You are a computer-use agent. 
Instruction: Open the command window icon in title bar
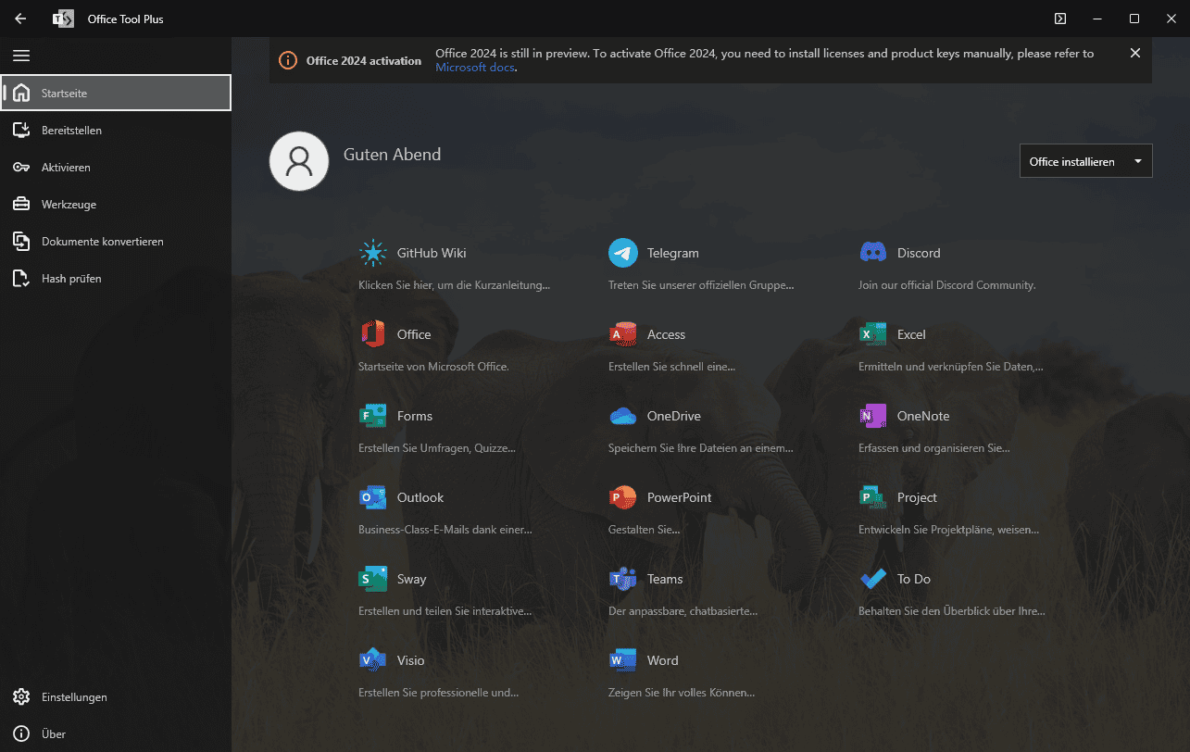click(x=1060, y=19)
